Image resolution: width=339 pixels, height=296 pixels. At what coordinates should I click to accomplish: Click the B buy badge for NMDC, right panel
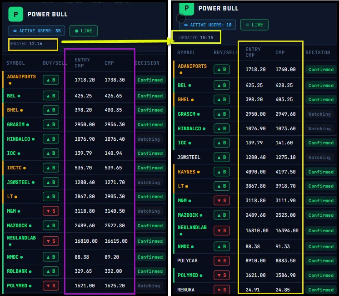[222, 246]
